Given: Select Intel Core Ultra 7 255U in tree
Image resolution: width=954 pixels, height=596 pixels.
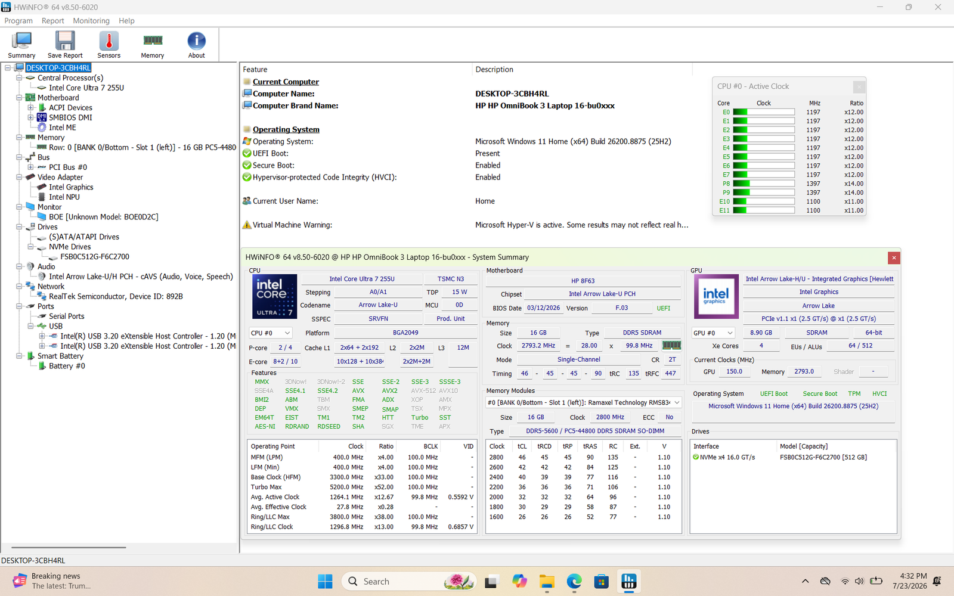Looking at the screenshot, I should [86, 88].
